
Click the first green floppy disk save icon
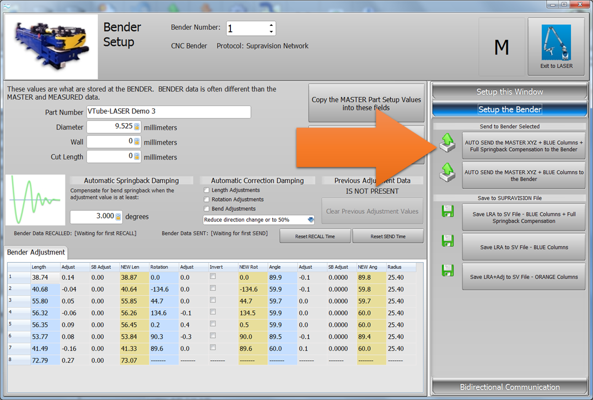[x=448, y=212]
